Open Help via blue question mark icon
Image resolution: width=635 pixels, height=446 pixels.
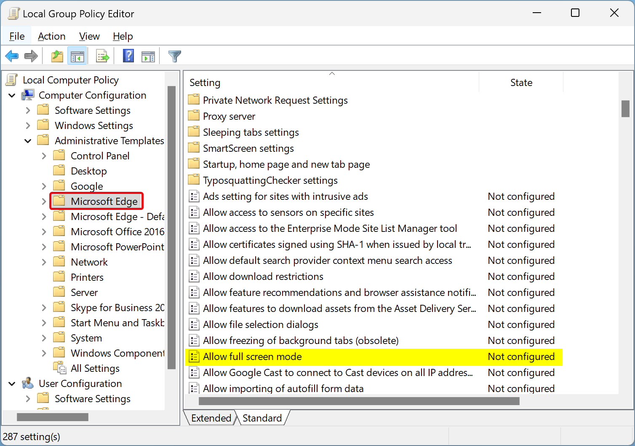click(128, 56)
